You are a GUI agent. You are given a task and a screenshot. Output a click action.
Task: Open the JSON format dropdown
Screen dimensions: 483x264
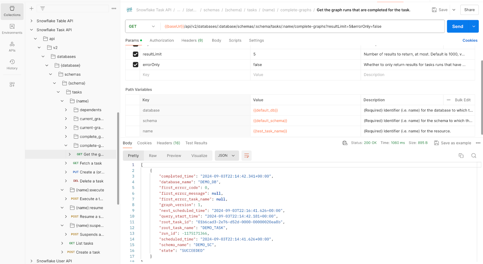click(x=226, y=156)
